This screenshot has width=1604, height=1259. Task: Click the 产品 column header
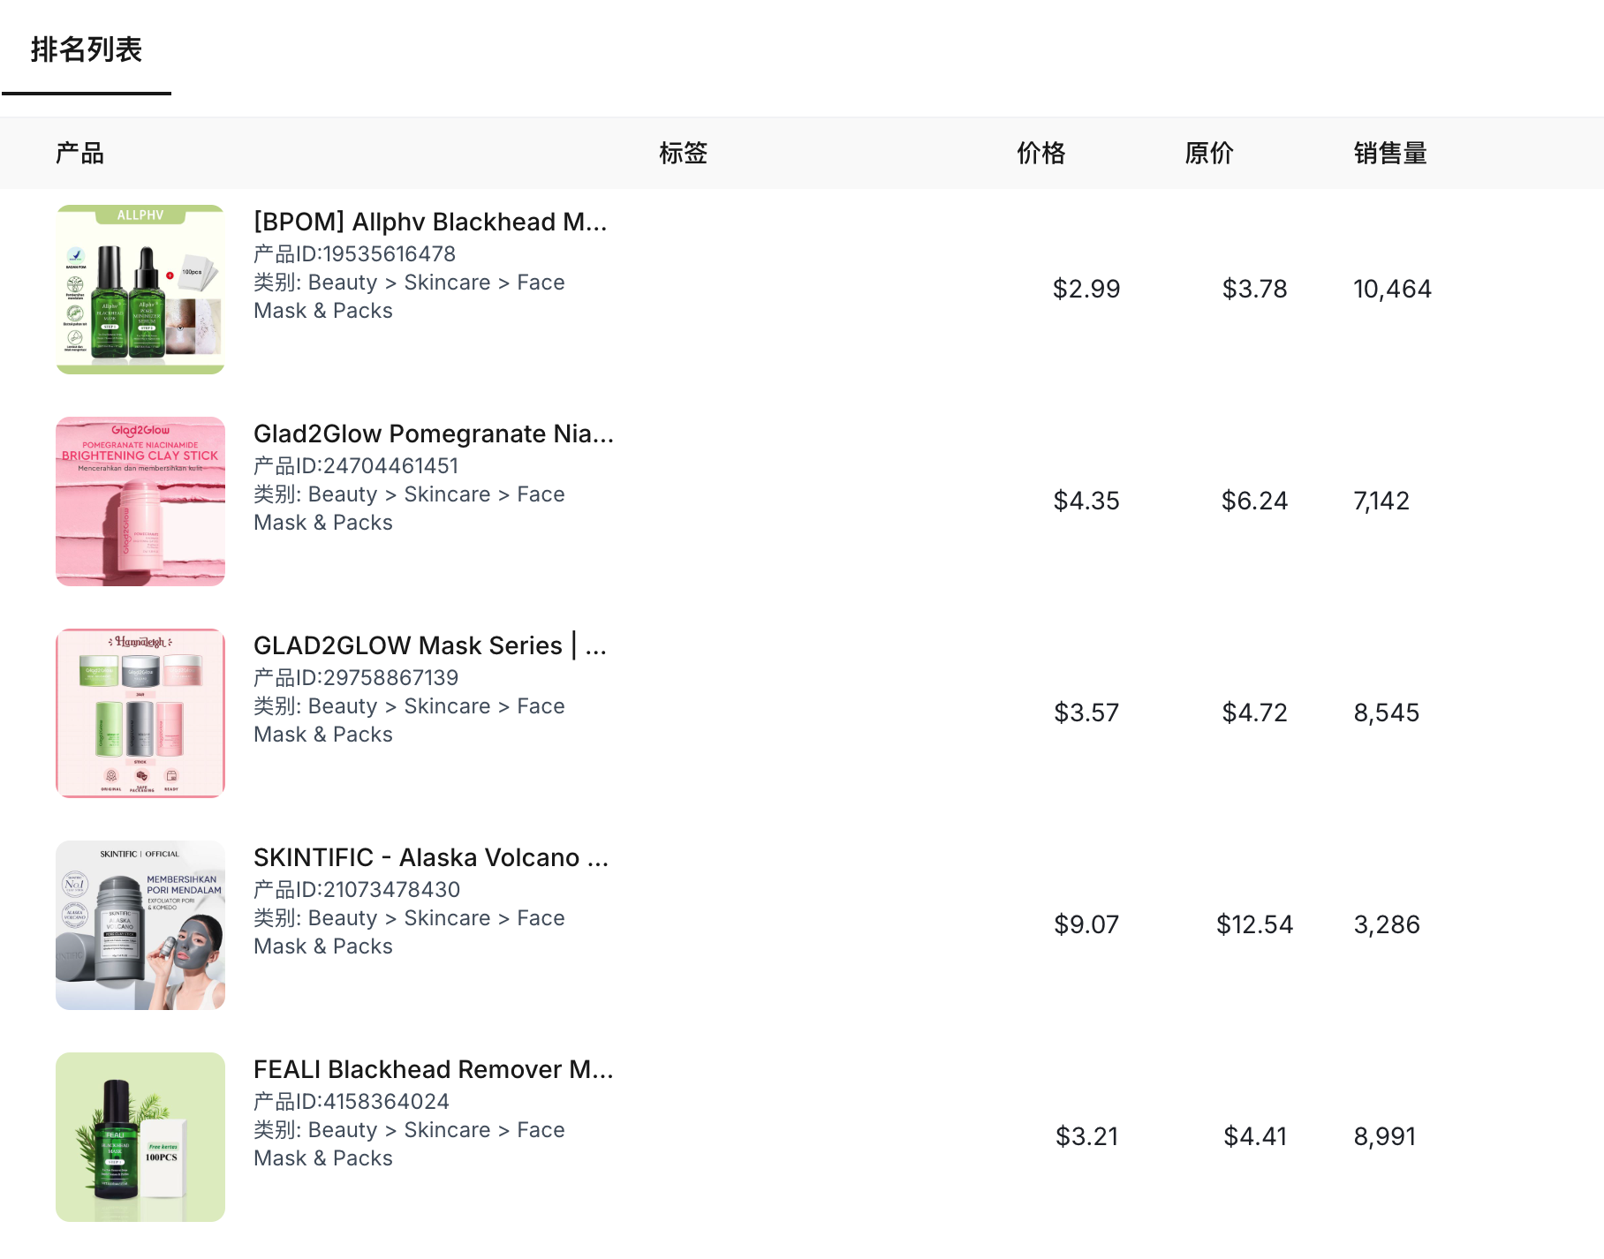pos(79,153)
